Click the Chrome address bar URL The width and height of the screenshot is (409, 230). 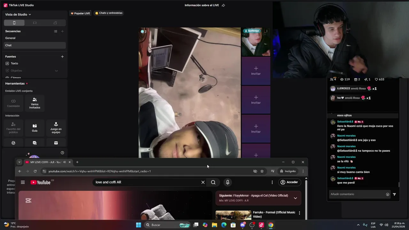tap(100, 171)
